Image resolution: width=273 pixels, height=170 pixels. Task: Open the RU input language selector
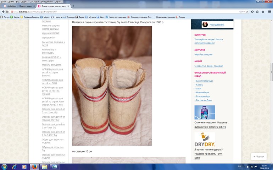239,166
